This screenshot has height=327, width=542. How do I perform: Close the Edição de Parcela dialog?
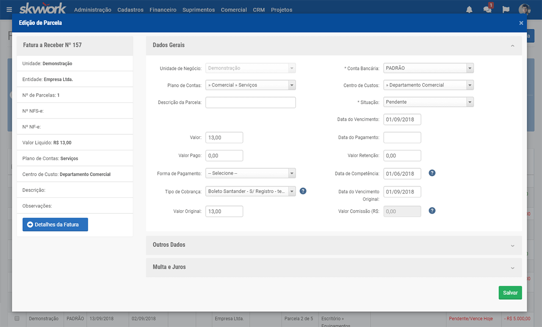coord(521,23)
